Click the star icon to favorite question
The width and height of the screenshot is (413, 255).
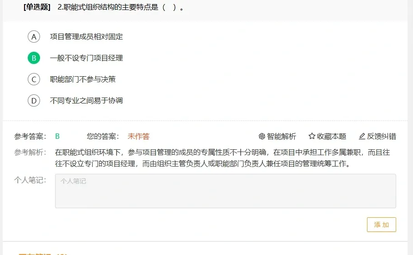(x=312, y=136)
